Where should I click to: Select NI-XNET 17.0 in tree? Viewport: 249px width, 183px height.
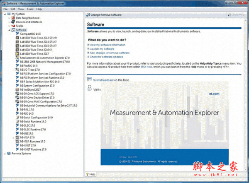pyautogui.click(x=28, y=145)
